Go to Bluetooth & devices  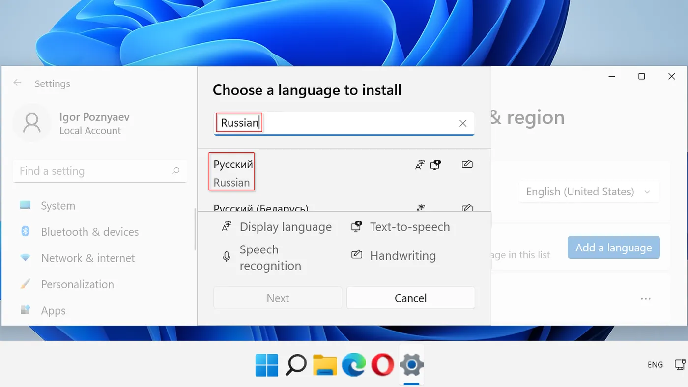(89, 232)
